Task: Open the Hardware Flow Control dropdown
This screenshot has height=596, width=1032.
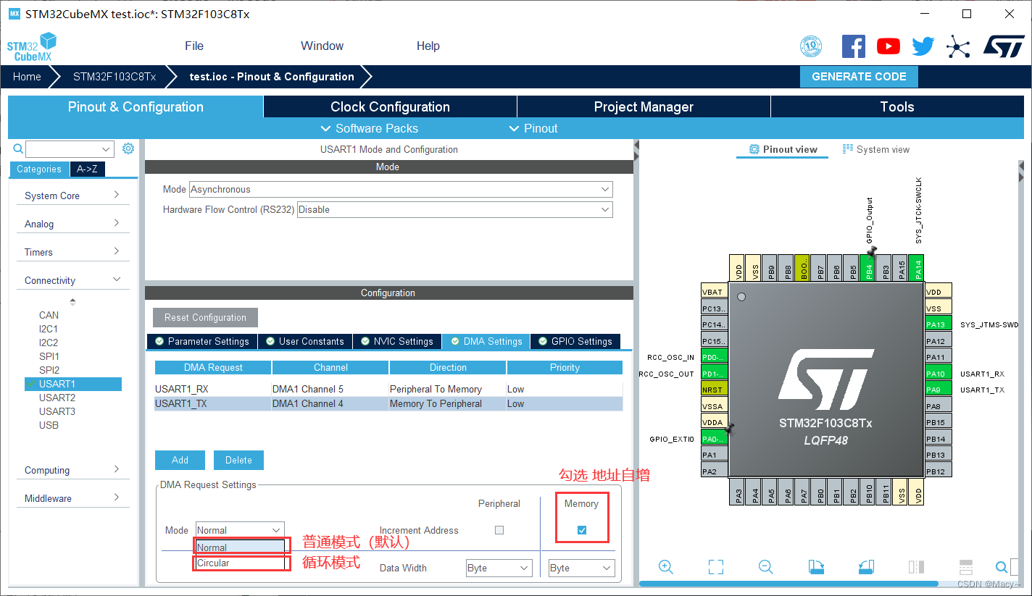Action: pyautogui.click(x=604, y=209)
